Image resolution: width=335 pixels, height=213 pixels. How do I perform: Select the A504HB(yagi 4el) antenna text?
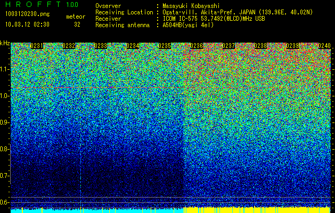point(188,25)
